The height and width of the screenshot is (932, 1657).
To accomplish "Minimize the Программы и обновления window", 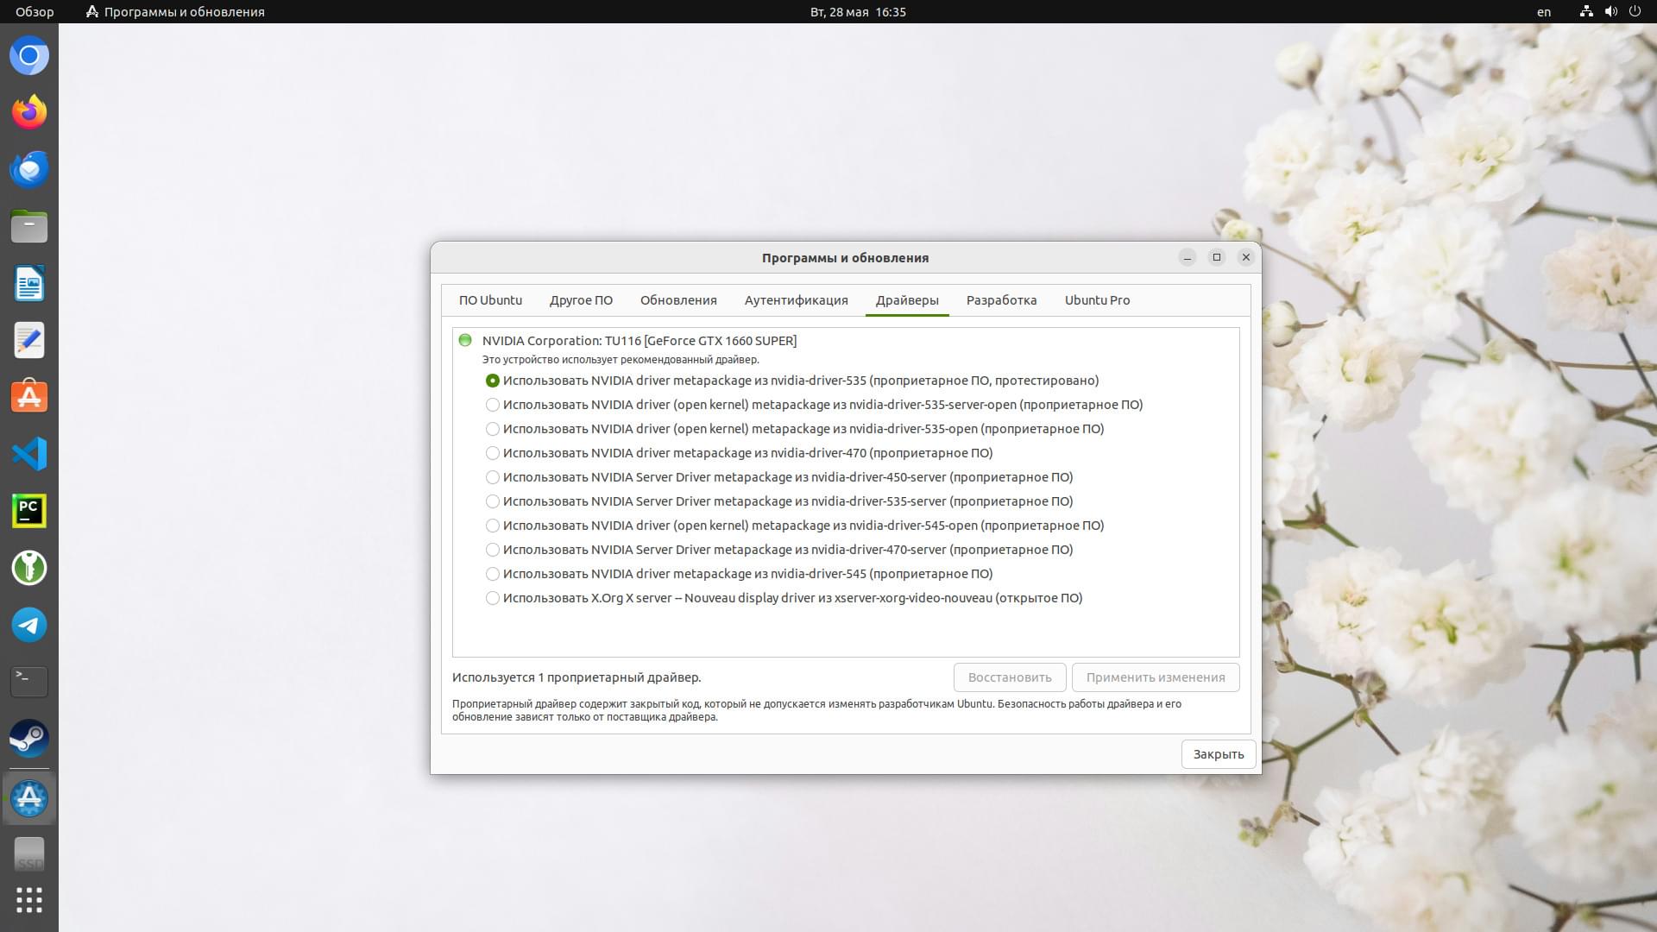I will point(1188,257).
